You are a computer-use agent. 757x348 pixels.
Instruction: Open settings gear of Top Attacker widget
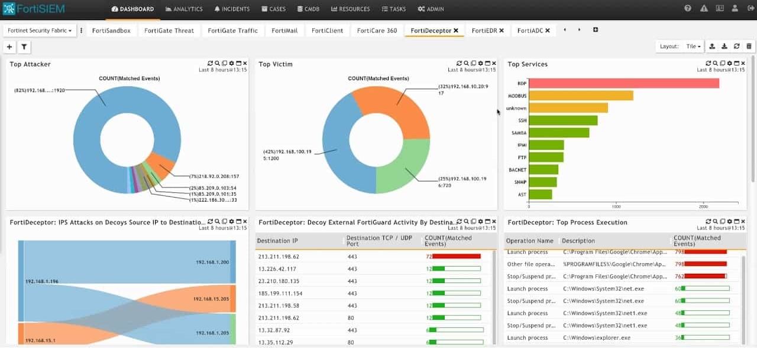(231, 63)
